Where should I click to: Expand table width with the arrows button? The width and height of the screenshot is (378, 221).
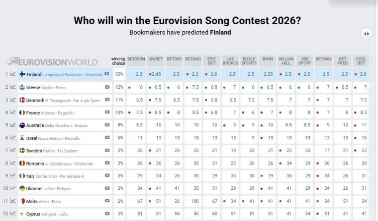[366, 34]
